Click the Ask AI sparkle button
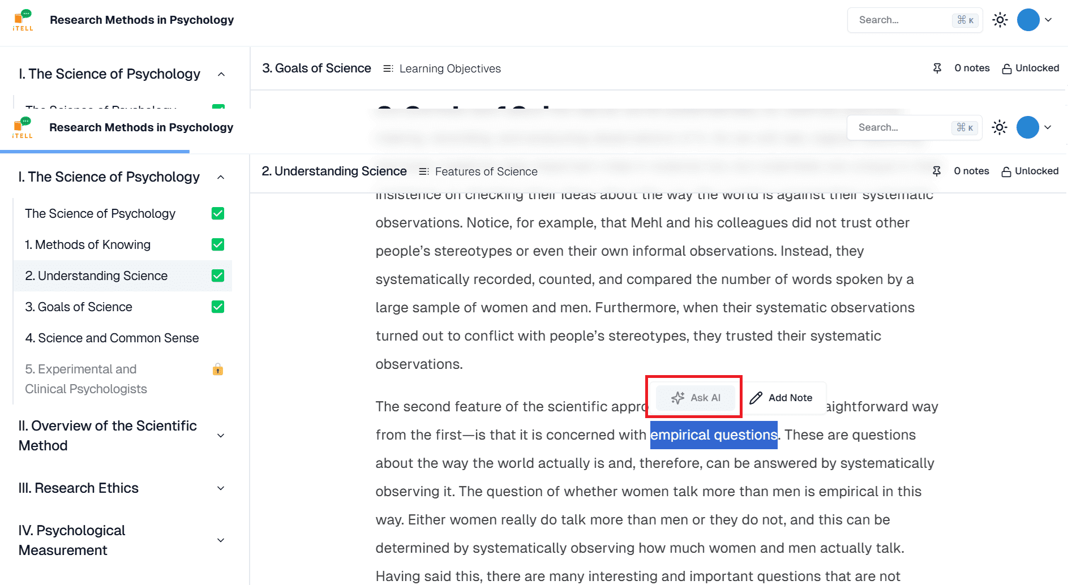 [695, 398]
